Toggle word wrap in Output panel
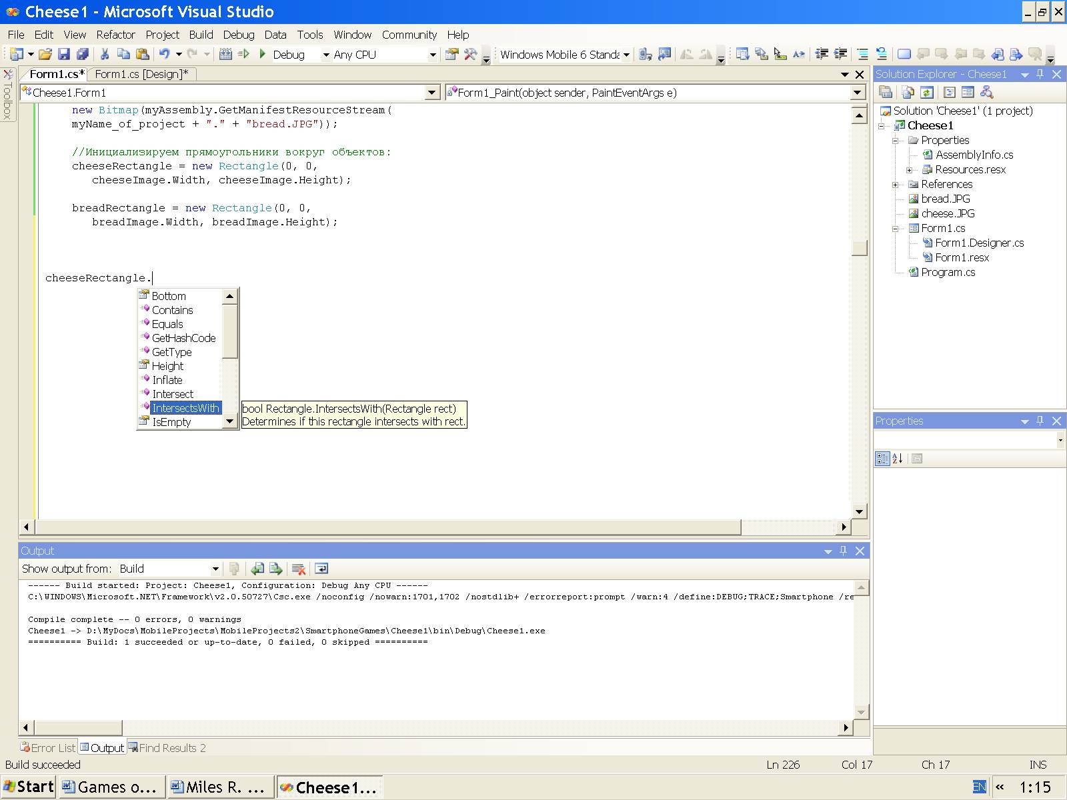This screenshot has width=1067, height=800. point(321,569)
